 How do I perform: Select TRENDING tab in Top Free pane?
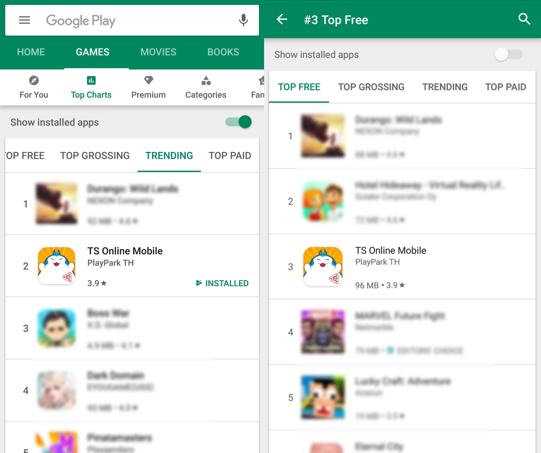click(445, 87)
